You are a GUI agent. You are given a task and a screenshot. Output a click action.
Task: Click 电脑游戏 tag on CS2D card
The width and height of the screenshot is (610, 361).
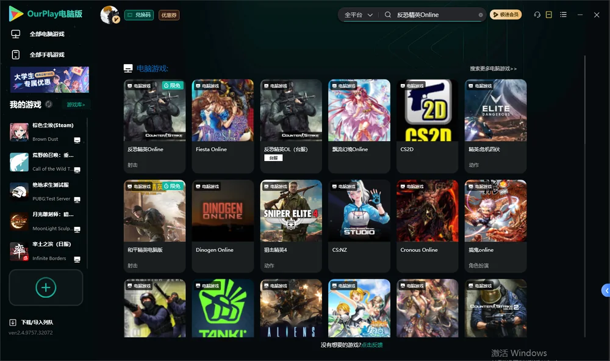coord(412,85)
